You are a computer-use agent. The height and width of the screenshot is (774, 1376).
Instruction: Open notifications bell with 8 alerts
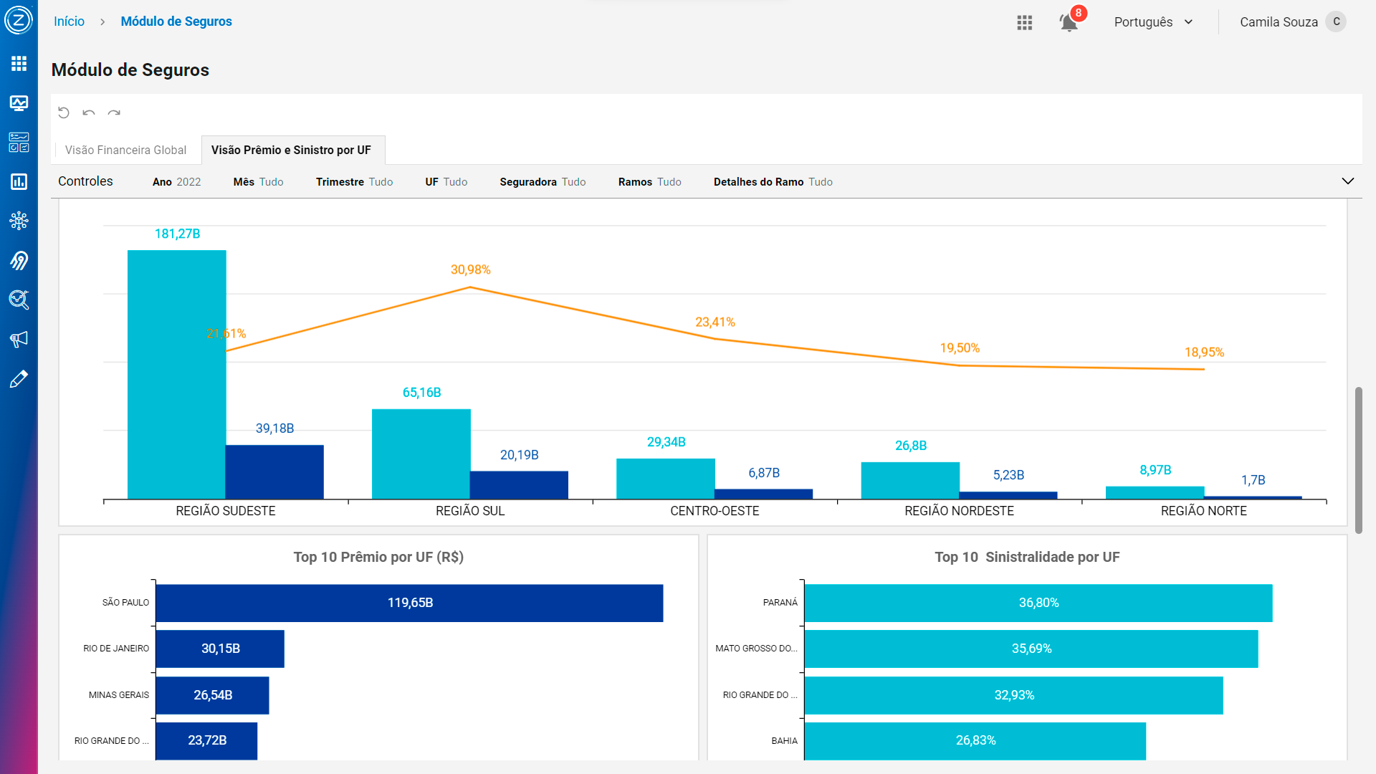coord(1069,22)
